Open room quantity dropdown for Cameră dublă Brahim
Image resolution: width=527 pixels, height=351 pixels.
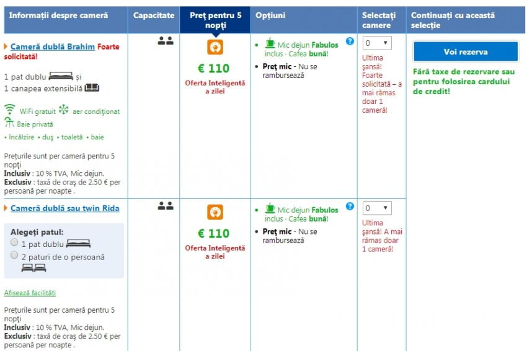point(377,43)
